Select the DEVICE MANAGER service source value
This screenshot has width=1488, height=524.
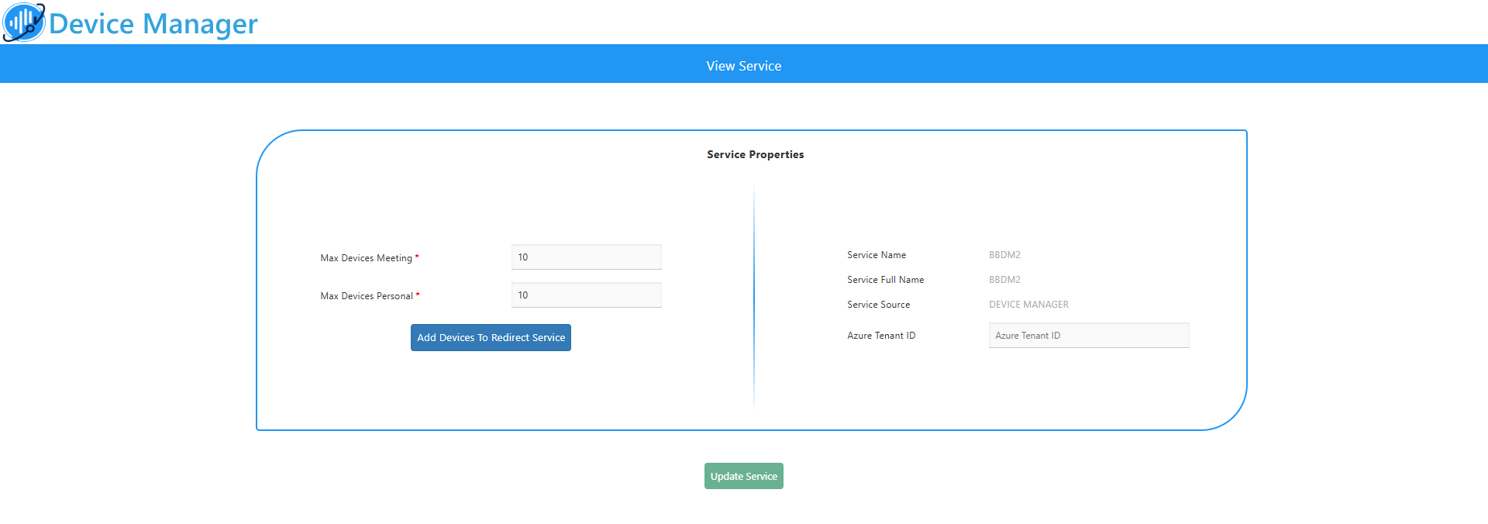1028,305
